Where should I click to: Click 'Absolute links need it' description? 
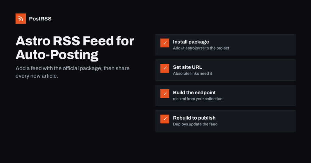tap(192, 73)
